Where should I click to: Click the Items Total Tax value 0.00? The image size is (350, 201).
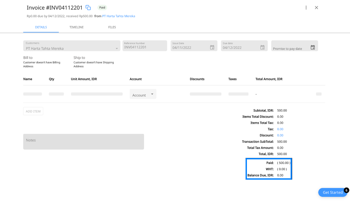coord(280,123)
